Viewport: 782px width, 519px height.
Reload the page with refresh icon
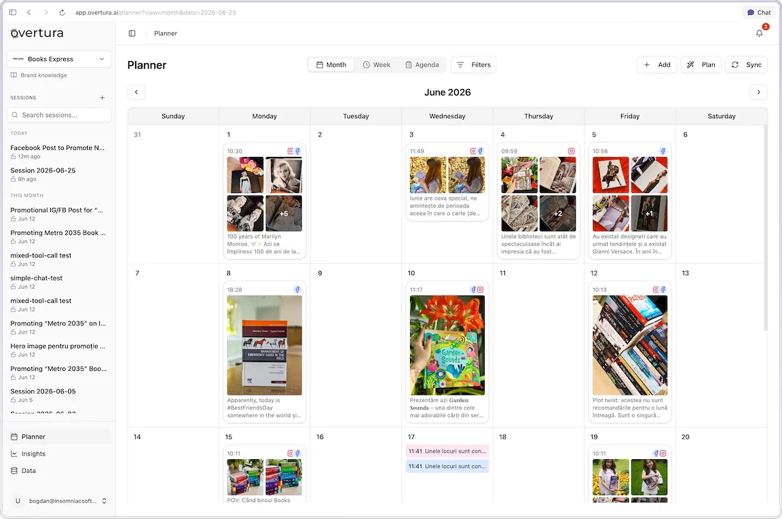[x=62, y=12]
